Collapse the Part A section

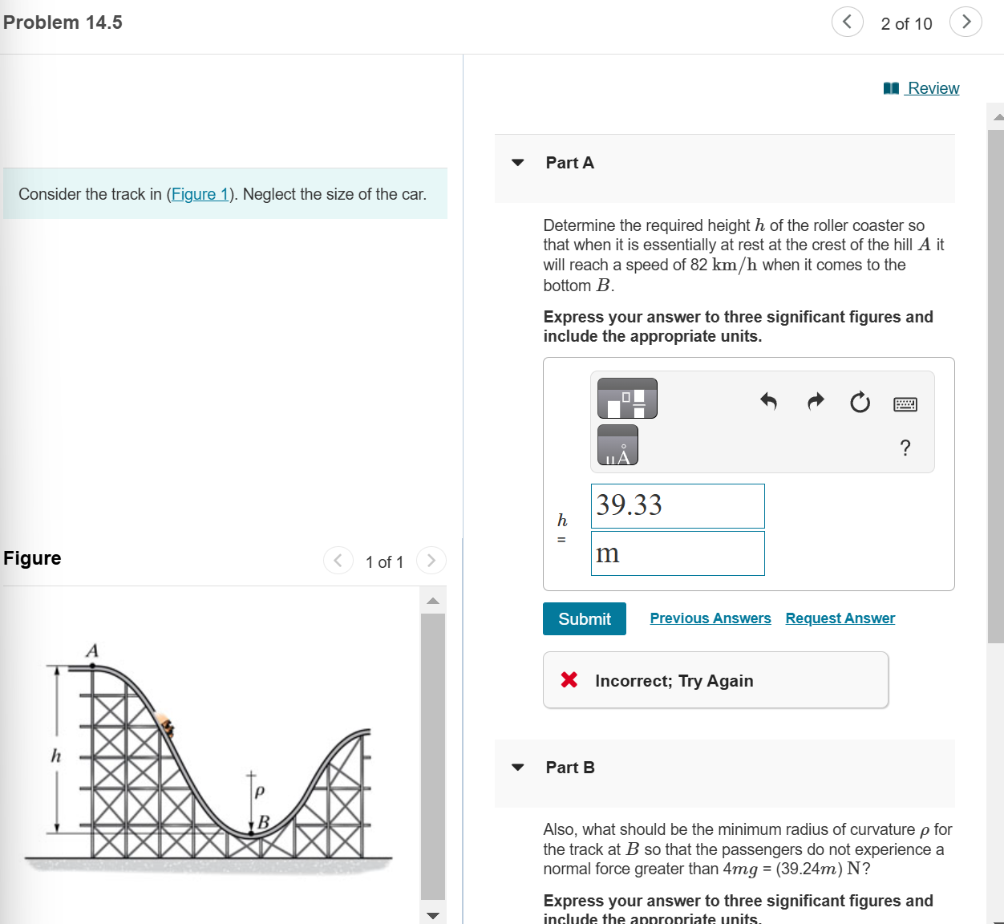pos(518,162)
